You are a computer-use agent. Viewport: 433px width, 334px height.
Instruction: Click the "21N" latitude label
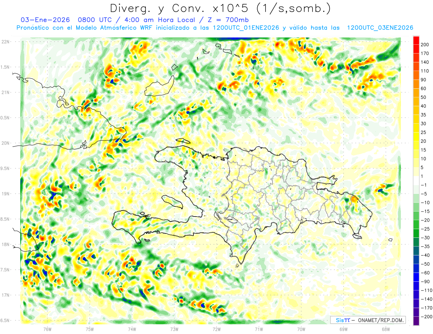point(5,93)
